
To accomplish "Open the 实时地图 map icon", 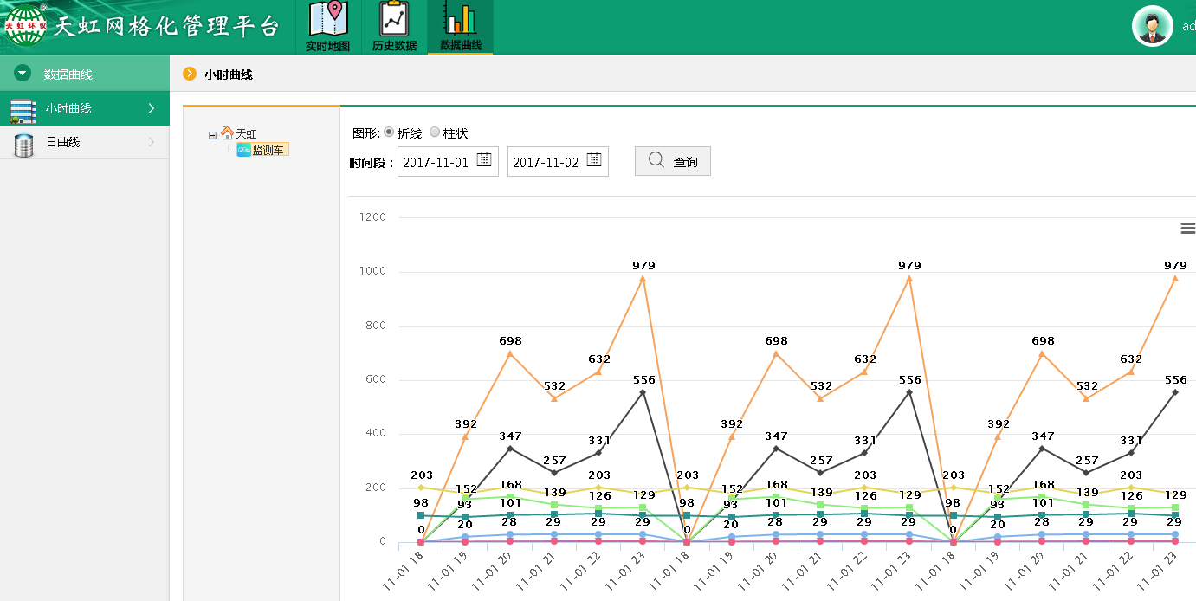I will (x=327, y=26).
